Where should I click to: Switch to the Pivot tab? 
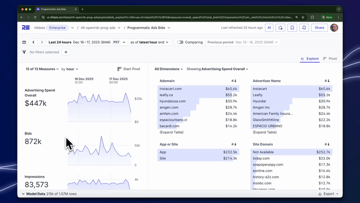tap(330, 59)
